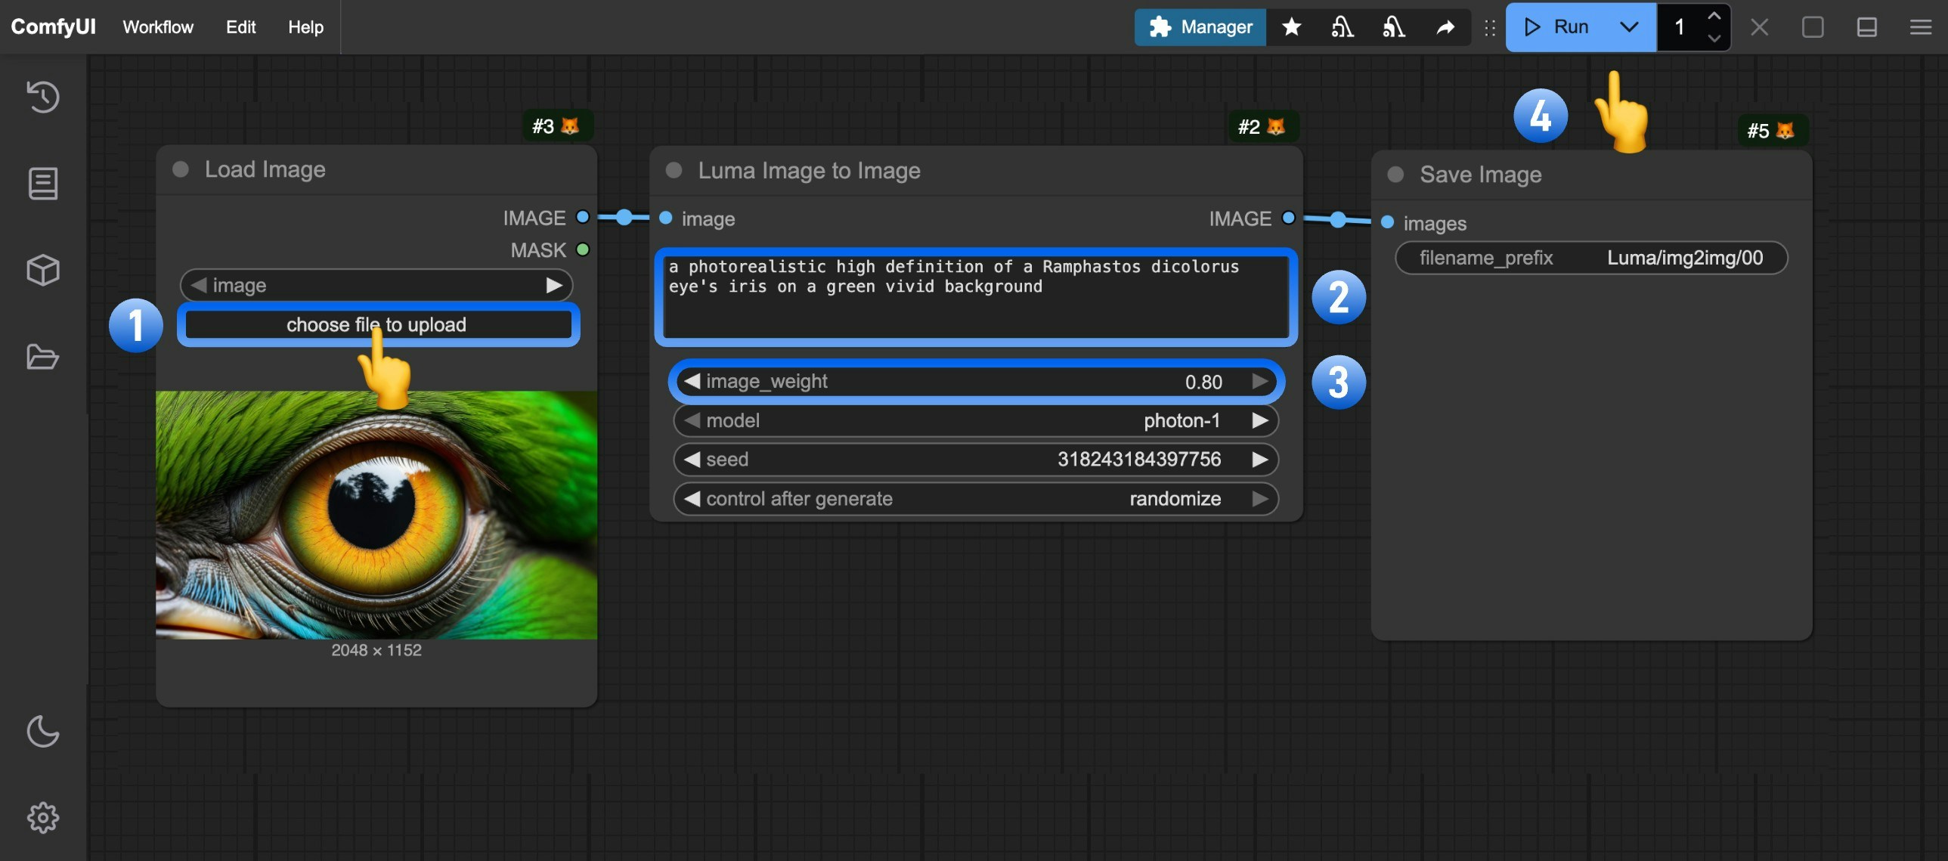The image size is (1948, 861).
Task: Click the toucan eye image thumbnail
Action: coord(376,515)
